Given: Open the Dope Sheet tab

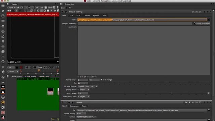Looking at the screenshot, I should [x=44, y=76].
